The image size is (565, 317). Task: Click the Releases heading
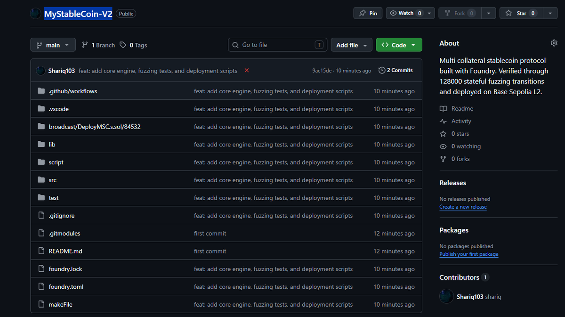[x=452, y=183]
